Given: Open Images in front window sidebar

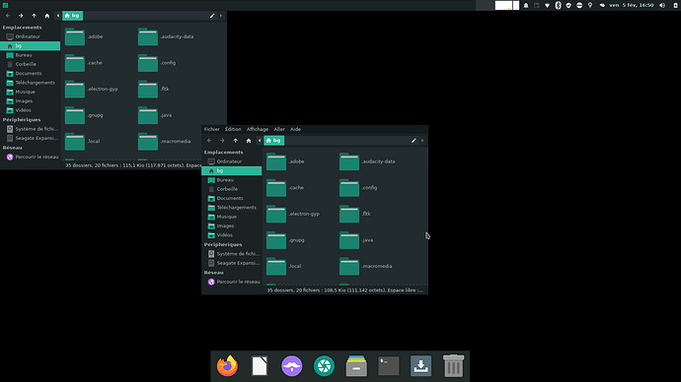Looking at the screenshot, I should pyautogui.click(x=232, y=225).
